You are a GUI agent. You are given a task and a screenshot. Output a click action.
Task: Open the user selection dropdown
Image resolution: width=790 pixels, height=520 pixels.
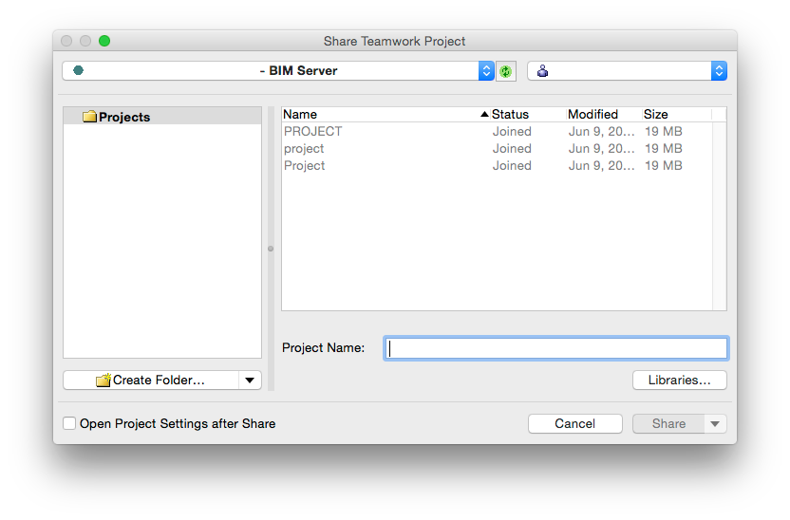[627, 71]
